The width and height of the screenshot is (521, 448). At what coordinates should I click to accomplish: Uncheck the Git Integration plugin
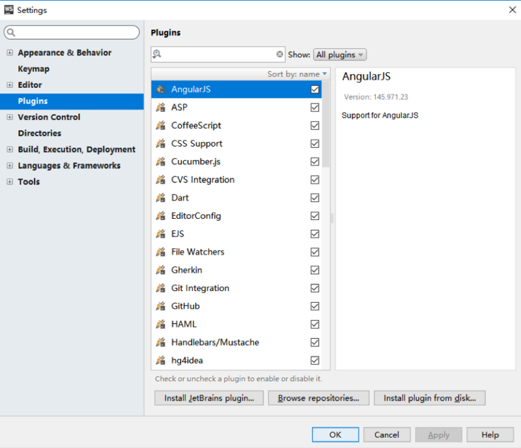point(315,288)
